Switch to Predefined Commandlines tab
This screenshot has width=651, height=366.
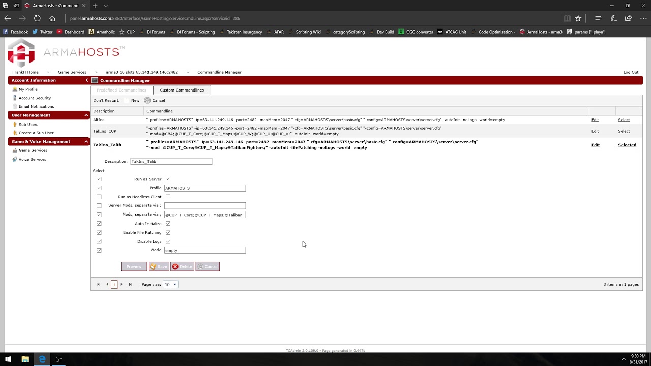point(122,90)
